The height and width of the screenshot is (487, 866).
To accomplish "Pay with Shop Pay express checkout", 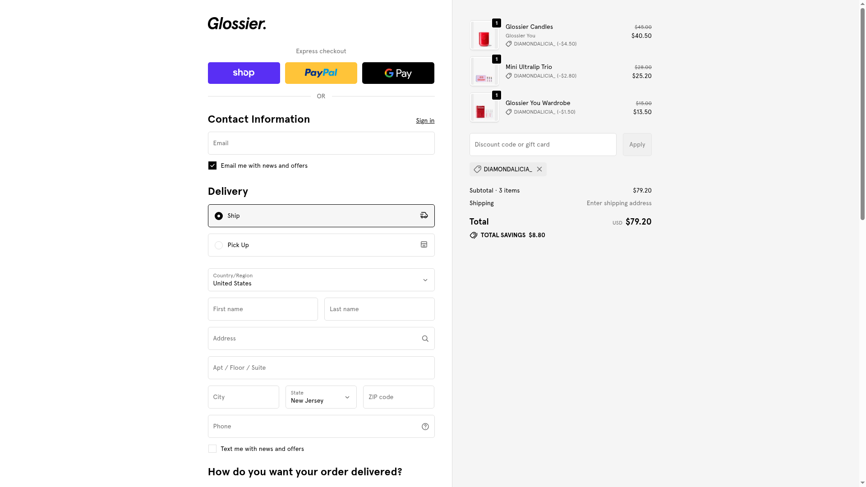I will coord(244,73).
